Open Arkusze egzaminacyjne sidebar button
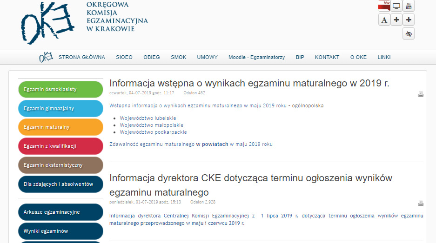 [60, 212]
